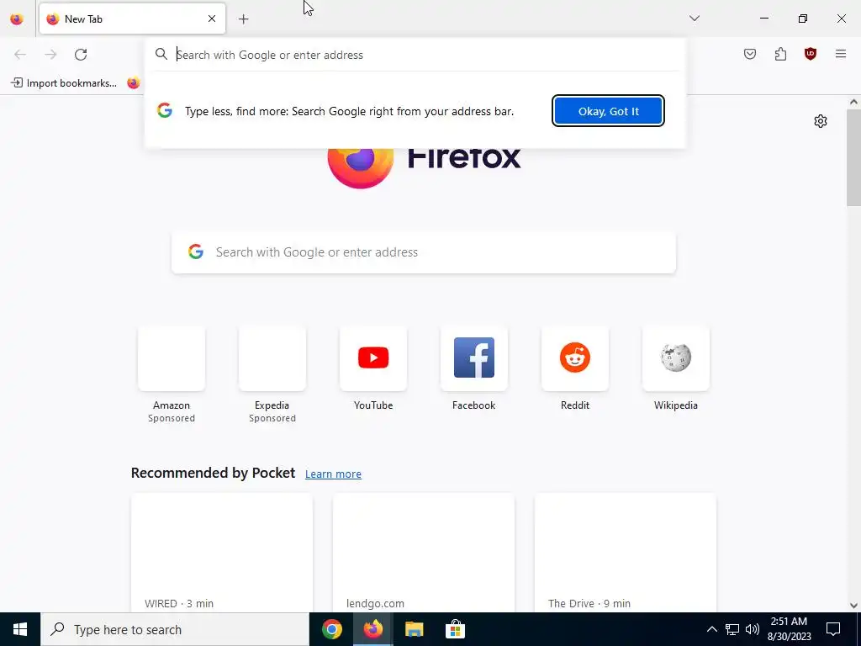861x646 pixels.
Task: Open the Expedia sponsored shortcut
Action: tap(272, 374)
